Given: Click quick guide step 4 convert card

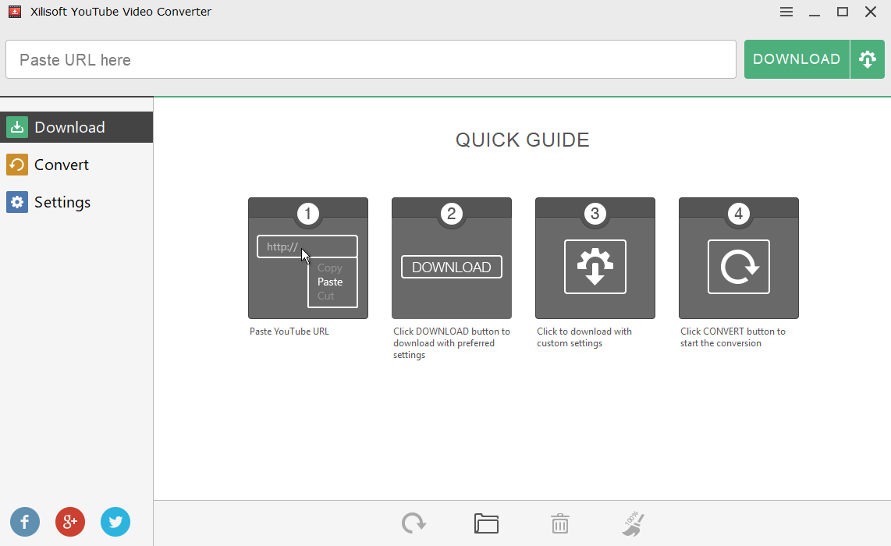Looking at the screenshot, I should click(x=739, y=258).
